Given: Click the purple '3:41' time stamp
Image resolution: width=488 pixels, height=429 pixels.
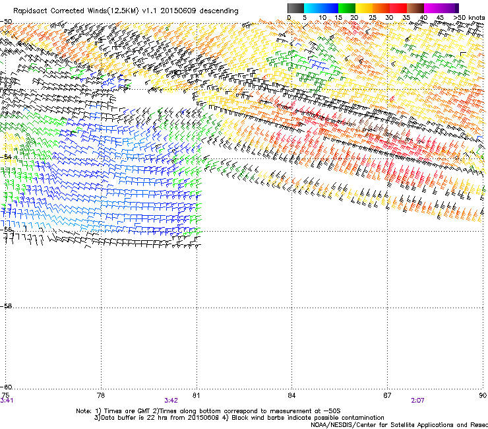Looking at the screenshot, I should 7,401.
